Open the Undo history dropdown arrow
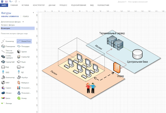The width and height of the screenshot is (166, 113). tap(12, 2)
